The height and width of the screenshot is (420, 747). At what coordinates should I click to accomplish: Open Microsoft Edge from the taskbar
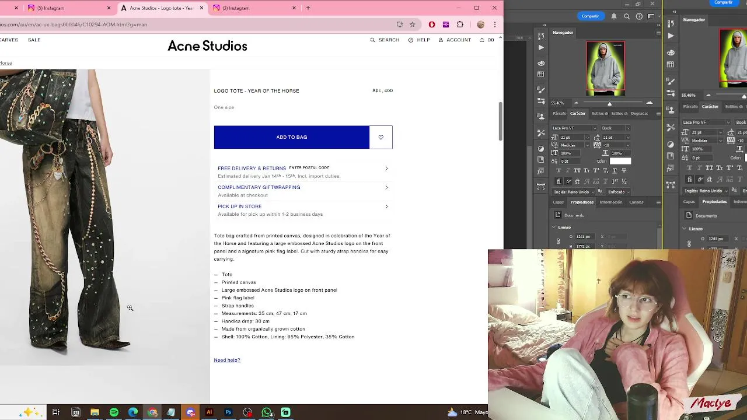133,412
